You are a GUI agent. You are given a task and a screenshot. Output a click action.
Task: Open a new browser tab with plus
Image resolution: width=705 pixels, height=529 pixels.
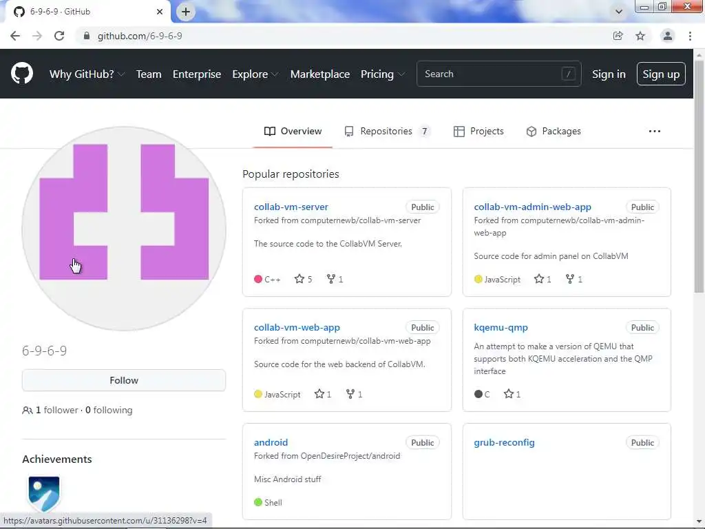[x=186, y=12]
